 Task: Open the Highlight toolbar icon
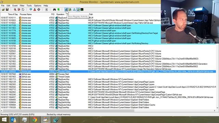(35, 10)
